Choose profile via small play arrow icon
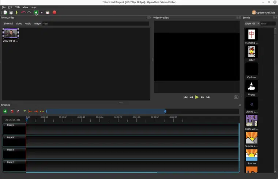The width and height of the screenshot is (278, 179). point(42,12)
